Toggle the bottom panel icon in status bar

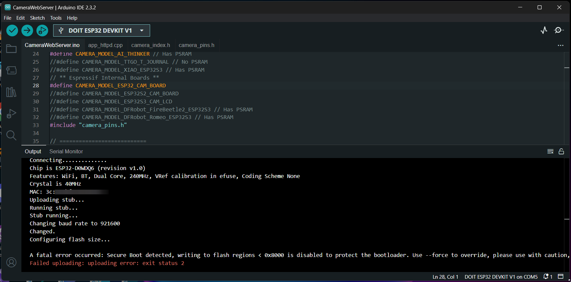(x=561, y=277)
